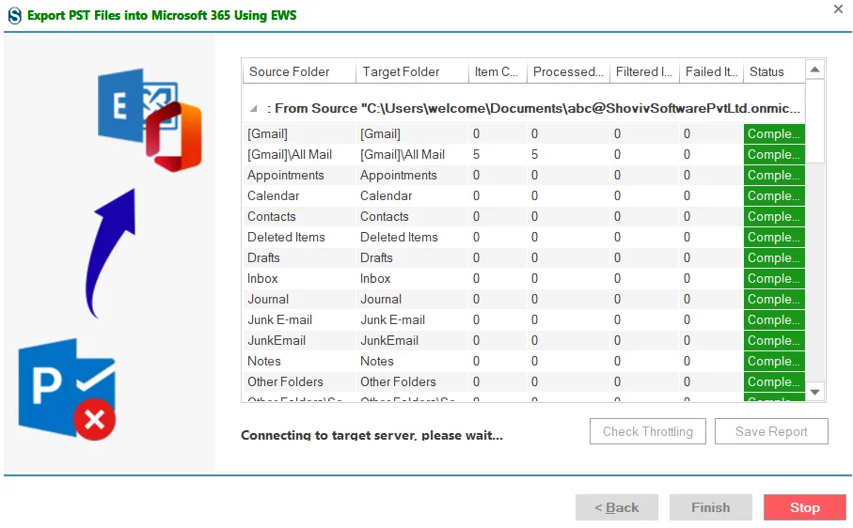This screenshot has height=528, width=853.
Task: Click the dialog title Export PST Files text
Action: coord(162,15)
